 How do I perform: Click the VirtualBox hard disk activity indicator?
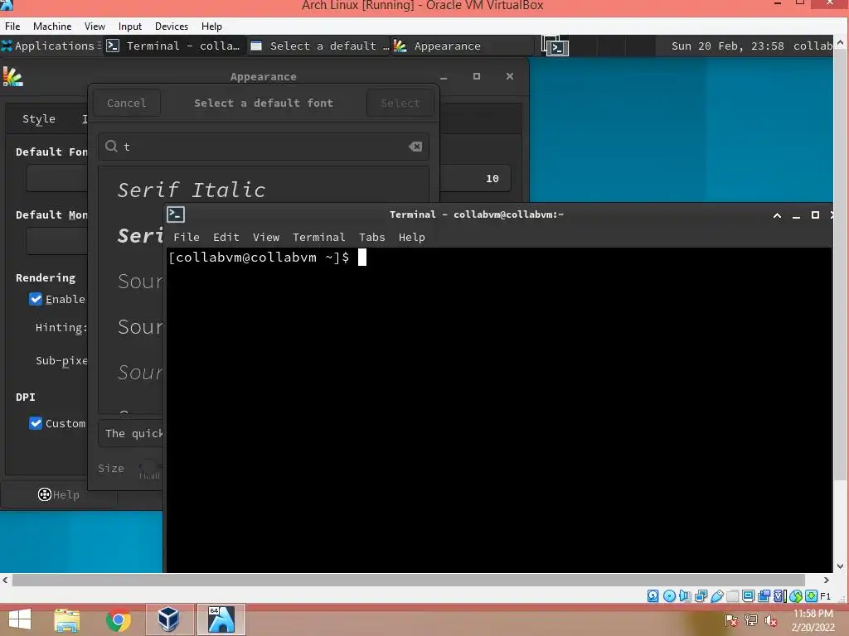pos(653,596)
